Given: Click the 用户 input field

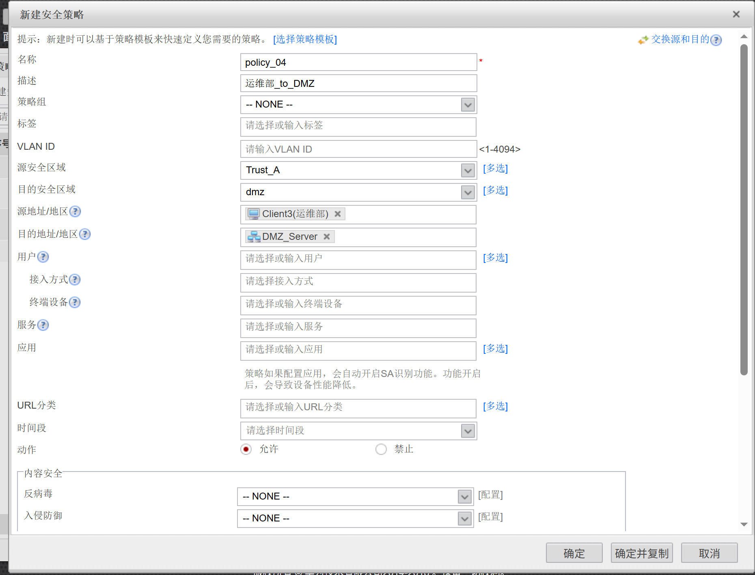Looking at the screenshot, I should (358, 260).
